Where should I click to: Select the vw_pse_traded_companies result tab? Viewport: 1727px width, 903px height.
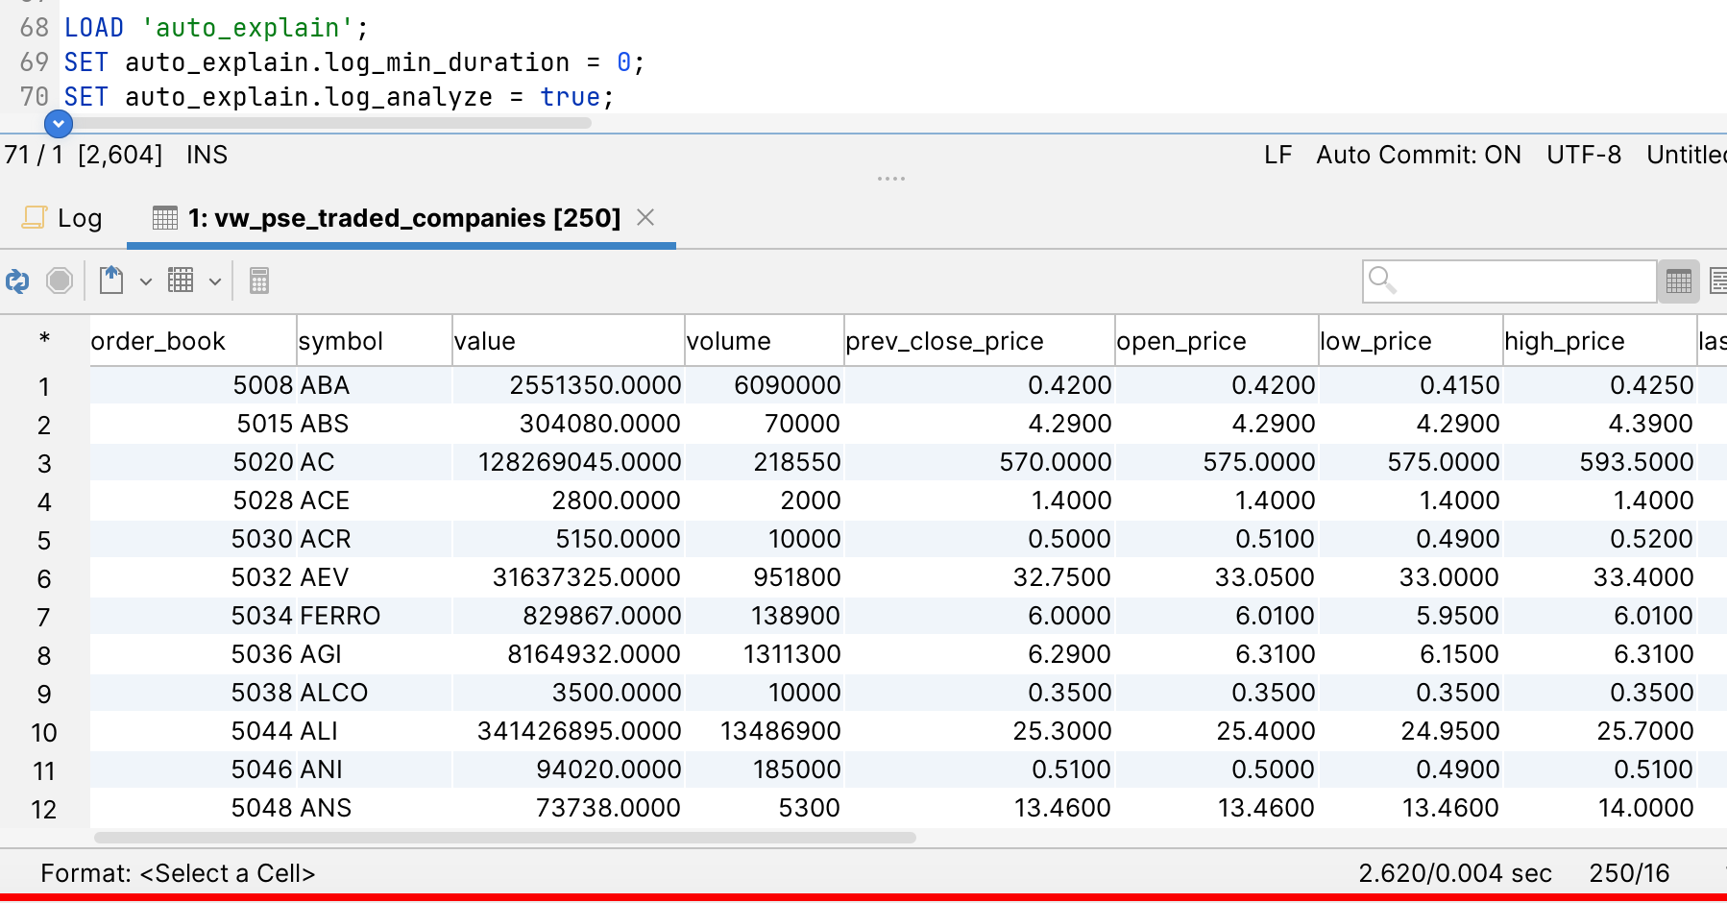(403, 218)
